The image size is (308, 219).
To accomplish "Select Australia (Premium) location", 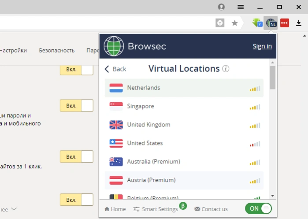I will [184, 162].
